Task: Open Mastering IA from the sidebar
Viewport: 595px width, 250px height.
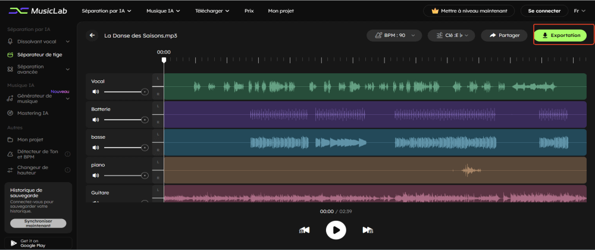Action: click(x=34, y=113)
